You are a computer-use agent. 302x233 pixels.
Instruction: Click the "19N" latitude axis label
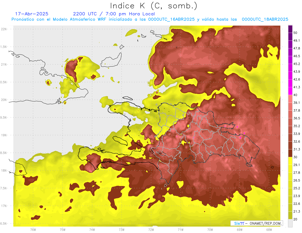4,135
